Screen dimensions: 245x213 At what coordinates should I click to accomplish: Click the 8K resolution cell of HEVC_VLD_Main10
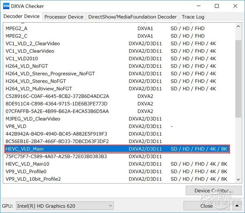click(199, 164)
